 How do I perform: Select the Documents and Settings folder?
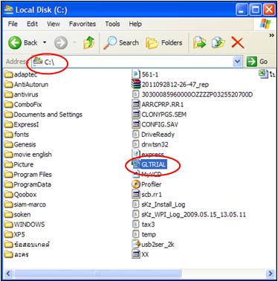(43, 114)
